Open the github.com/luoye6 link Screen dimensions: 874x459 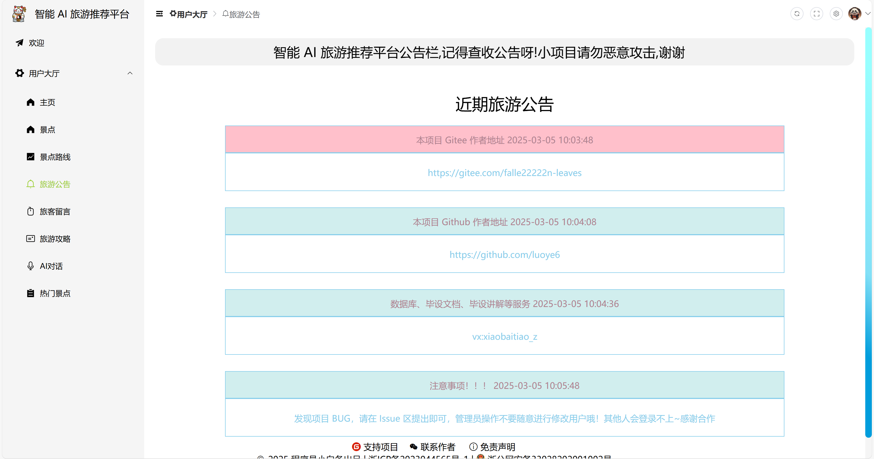tap(504, 255)
